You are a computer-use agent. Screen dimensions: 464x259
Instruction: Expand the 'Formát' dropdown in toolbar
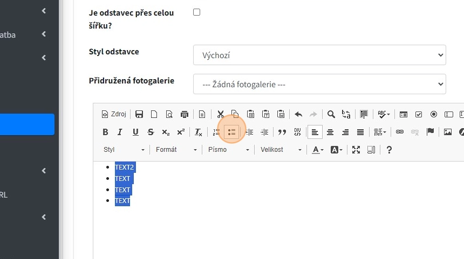pos(176,150)
